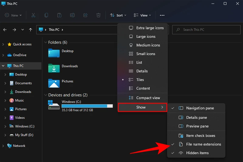Collapse the Devices and drives group
This screenshot has height=162, width=243.
click(46, 95)
